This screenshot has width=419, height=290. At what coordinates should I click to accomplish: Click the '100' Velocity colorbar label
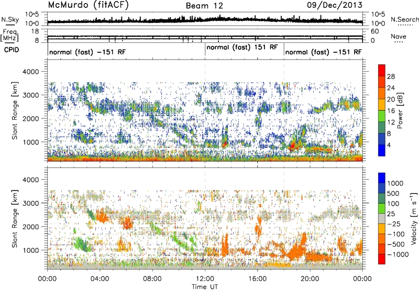[393, 204]
